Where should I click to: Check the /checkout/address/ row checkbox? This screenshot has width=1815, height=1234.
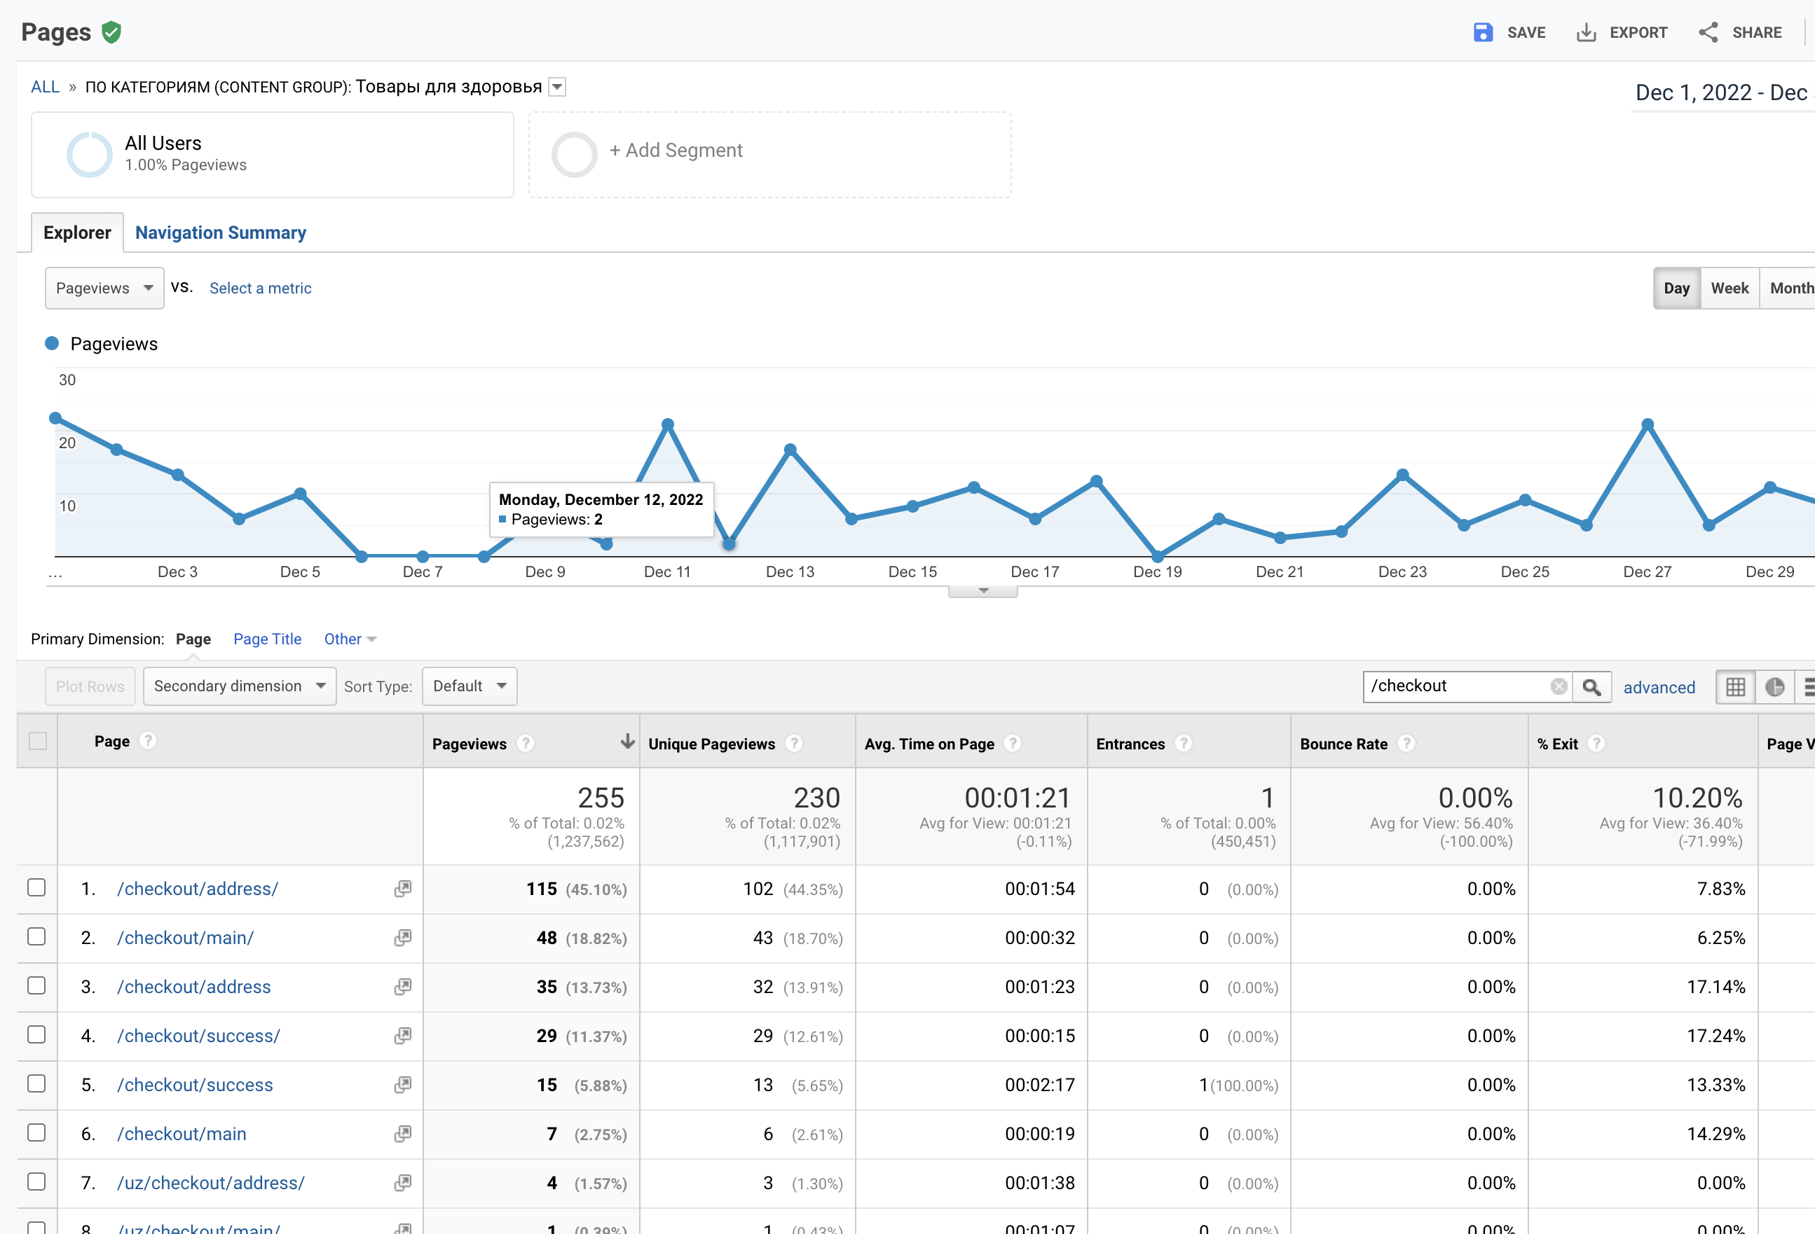[36, 887]
